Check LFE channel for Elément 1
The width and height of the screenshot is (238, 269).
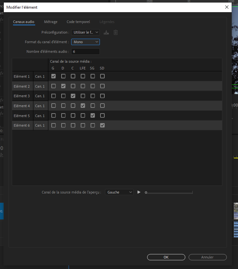point(83,76)
